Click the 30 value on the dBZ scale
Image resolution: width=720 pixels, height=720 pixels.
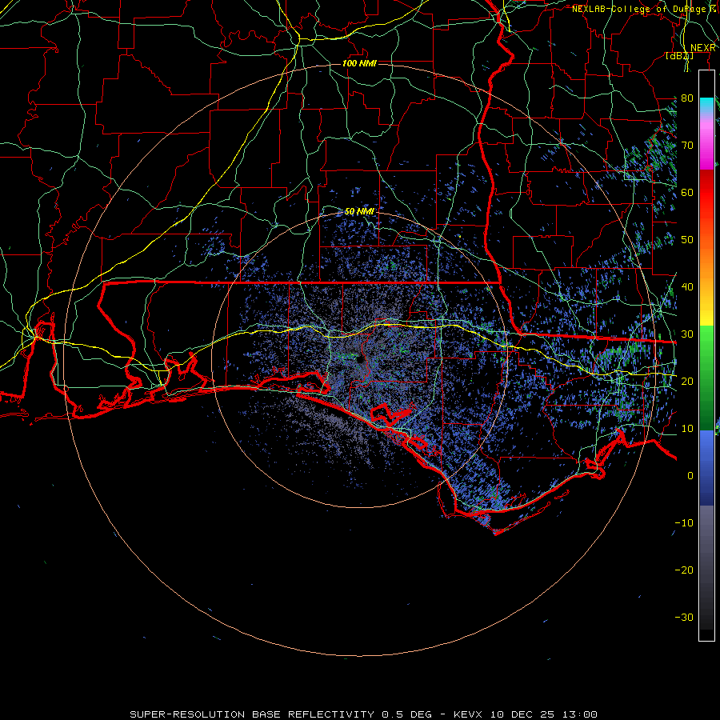coord(687,334)
